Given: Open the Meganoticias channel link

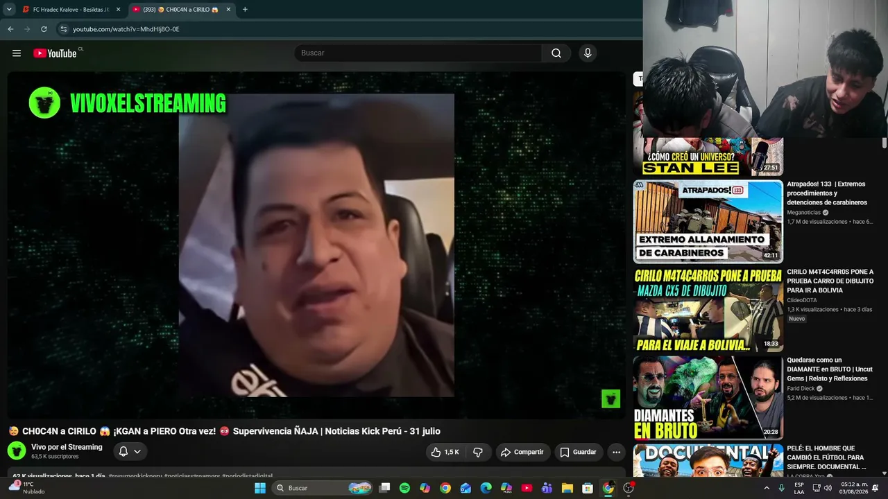Looking at the screenshot, I should click(803, 213).
